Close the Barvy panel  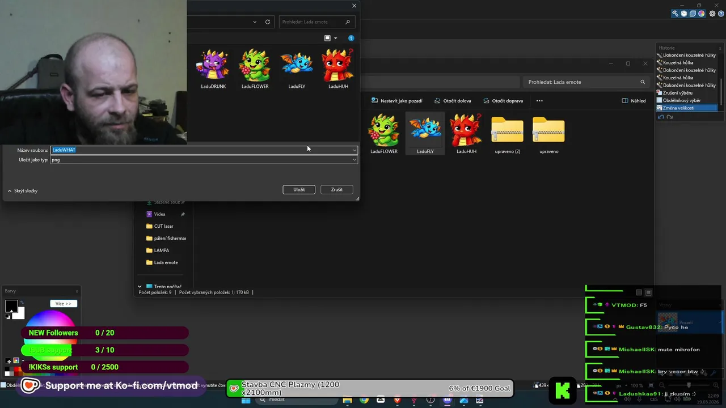click(77, 291)
